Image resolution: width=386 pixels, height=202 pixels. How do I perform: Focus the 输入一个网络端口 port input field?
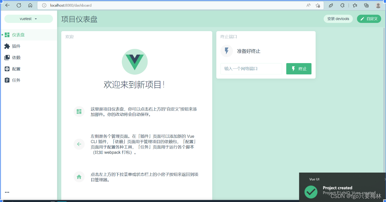click(x=251, y=69)
